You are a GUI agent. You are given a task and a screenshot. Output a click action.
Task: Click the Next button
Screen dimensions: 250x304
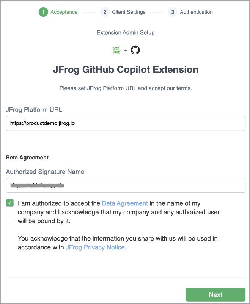pos(215,295)
